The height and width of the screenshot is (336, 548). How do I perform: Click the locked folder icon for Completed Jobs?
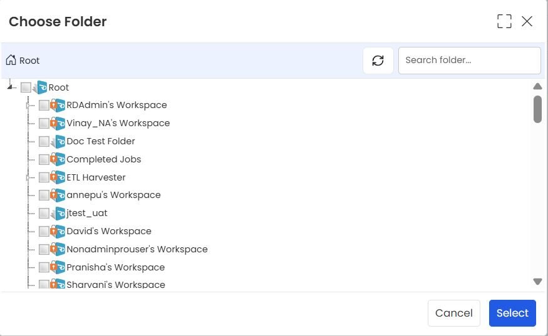click(58, 159)
